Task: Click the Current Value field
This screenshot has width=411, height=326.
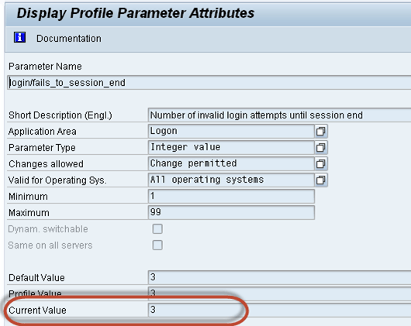Action: click(279, 310)
